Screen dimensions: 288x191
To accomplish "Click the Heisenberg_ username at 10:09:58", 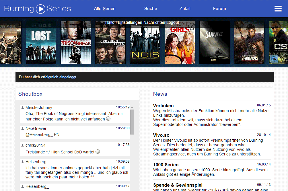I will tap(37, 162).
